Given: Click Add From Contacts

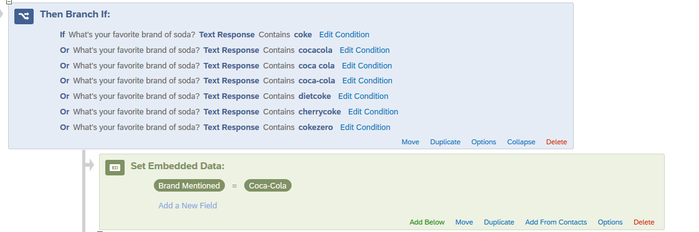Looking at the screenshot, I should (556, 222).
